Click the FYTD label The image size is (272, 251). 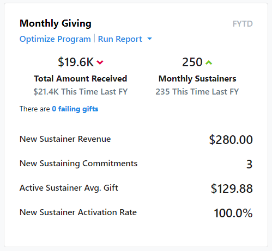(243, 24)
